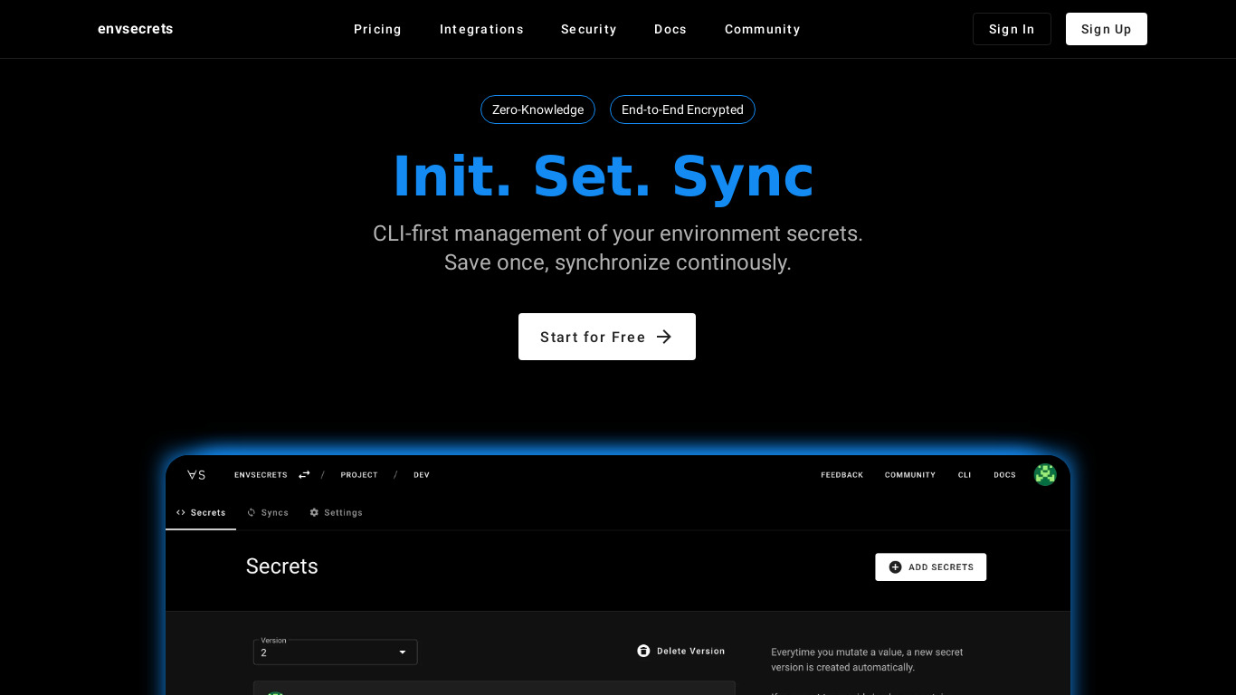Image resolution: width=1236 pixels, height=695 pixels.
Task: Click the plus icon in ADD SECRETS
Action: (895, 567)
